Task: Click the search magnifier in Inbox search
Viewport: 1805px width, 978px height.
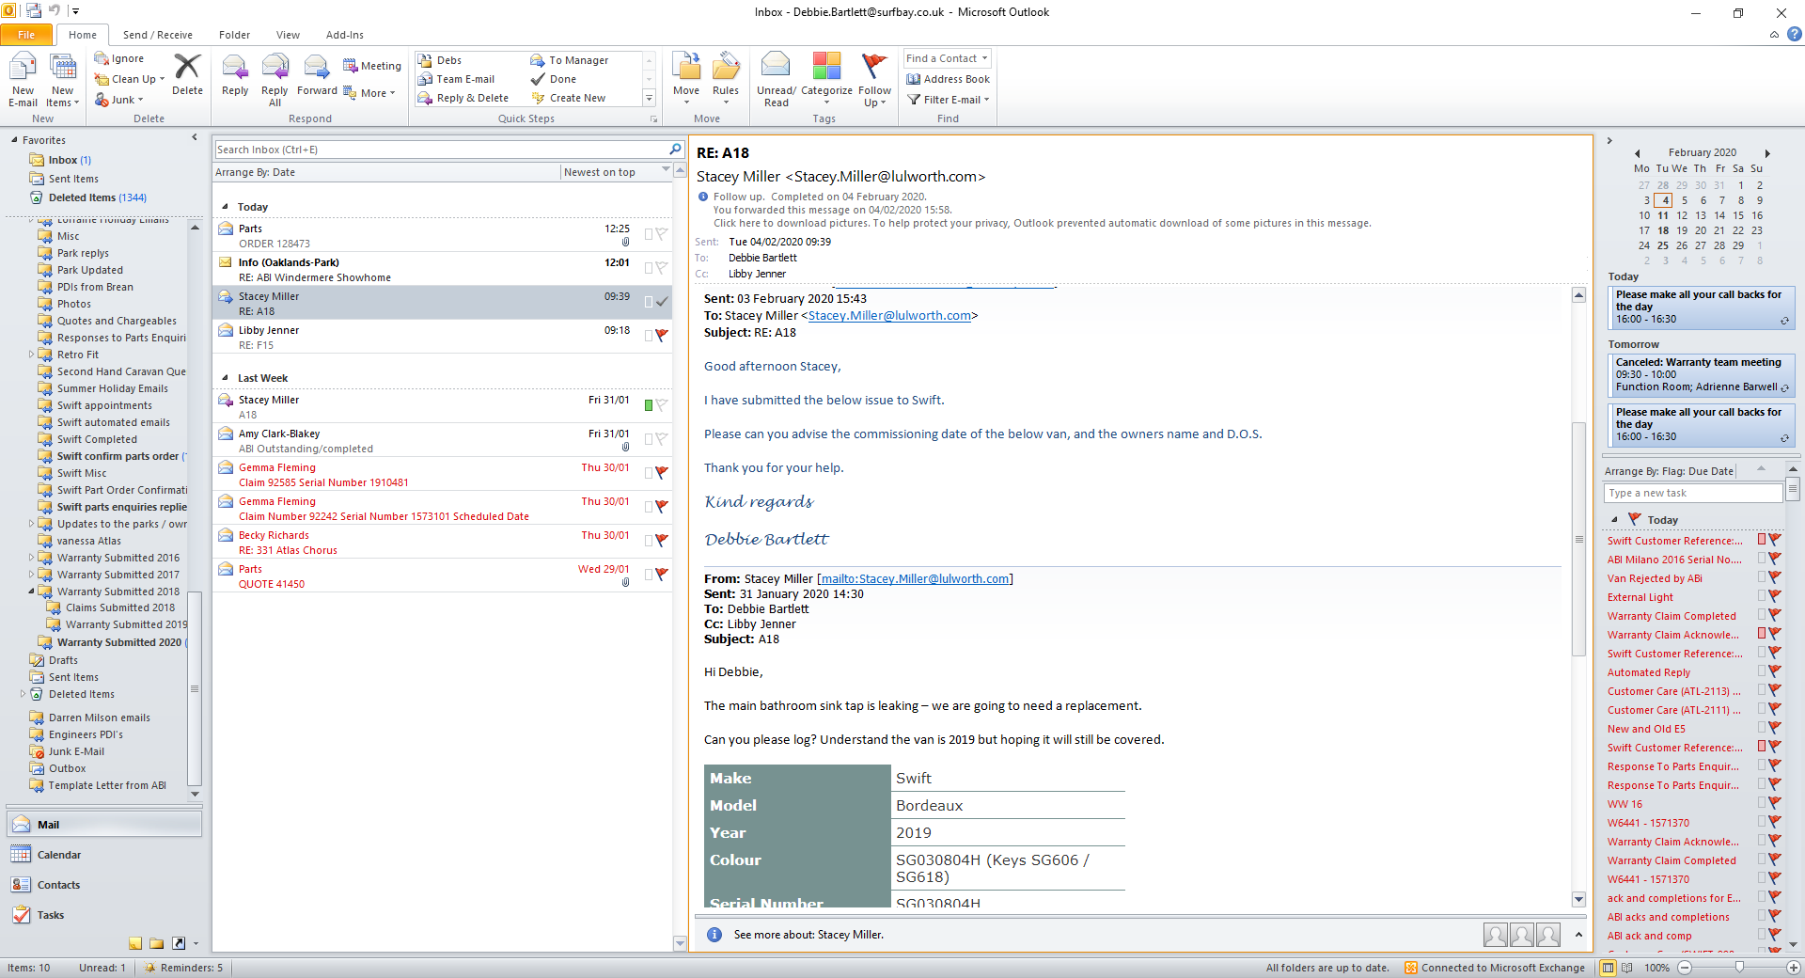Action: point(675,150)
